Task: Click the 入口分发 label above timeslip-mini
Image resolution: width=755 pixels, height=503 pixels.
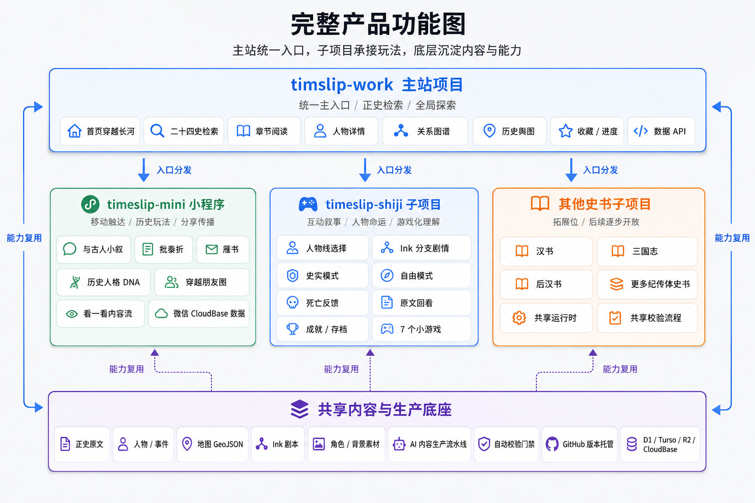Action: [174, 170]
